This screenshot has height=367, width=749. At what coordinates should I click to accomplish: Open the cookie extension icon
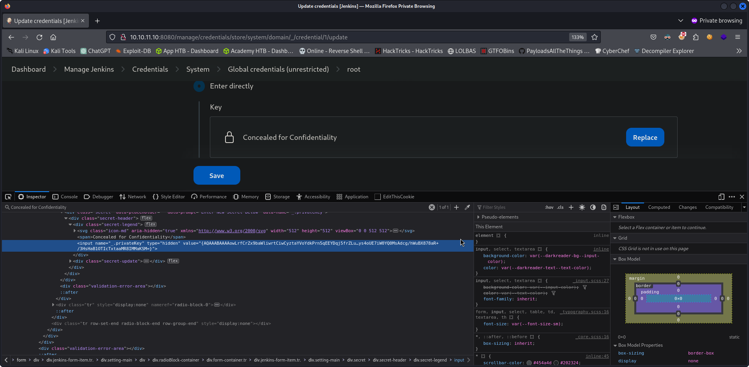tap(710, 37)
